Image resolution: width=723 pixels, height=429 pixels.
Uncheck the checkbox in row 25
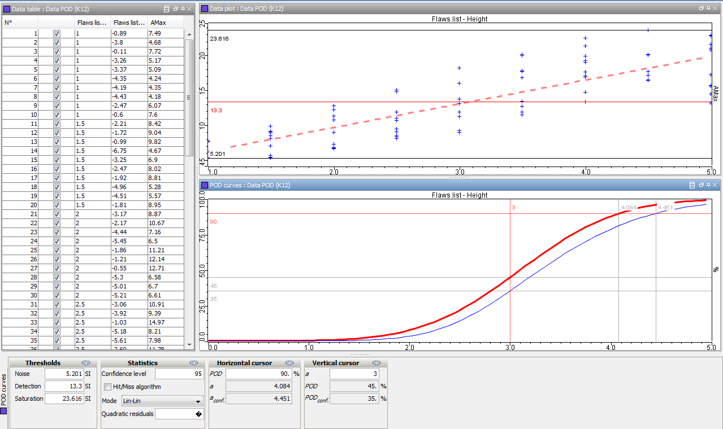tap(57, 250)
